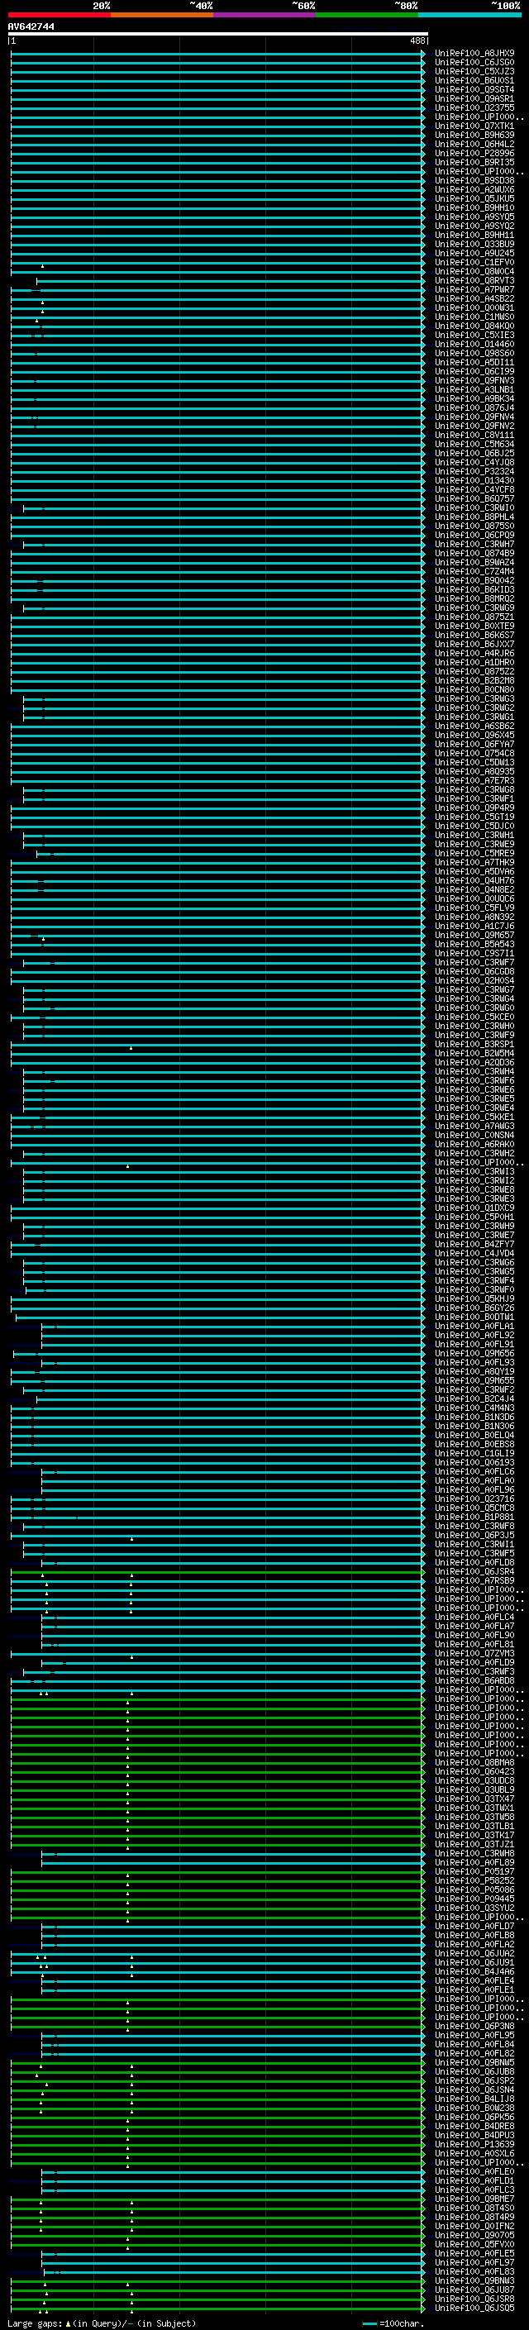
Task: Select hit UniRef100_B9RI35
Action: point(474,163)
